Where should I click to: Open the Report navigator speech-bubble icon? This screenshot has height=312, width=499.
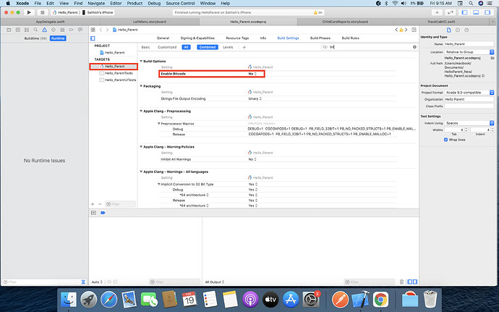click(80, 30)
